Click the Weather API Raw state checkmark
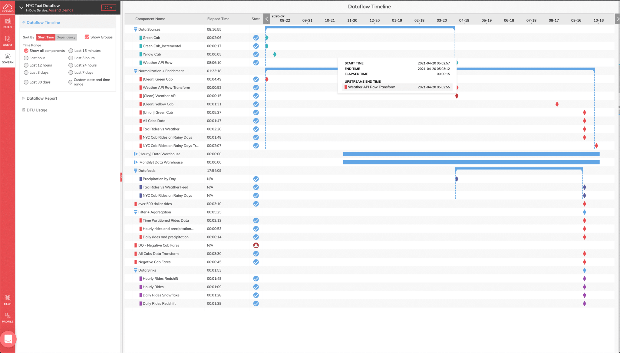This screenshot has width=620, height=353. 256,63
